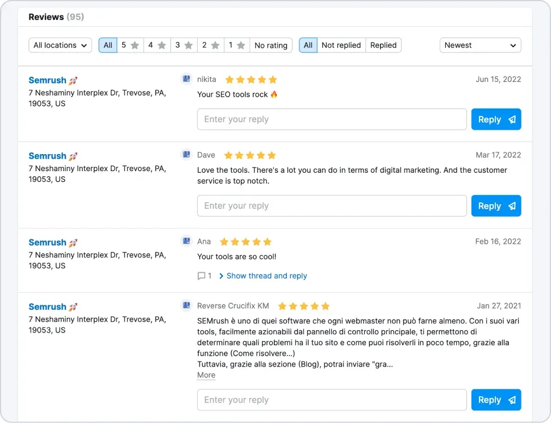The height and width of the screenshot is (423, 551).
Task: Send reply to nikita's review
Action: click(496, 119)
